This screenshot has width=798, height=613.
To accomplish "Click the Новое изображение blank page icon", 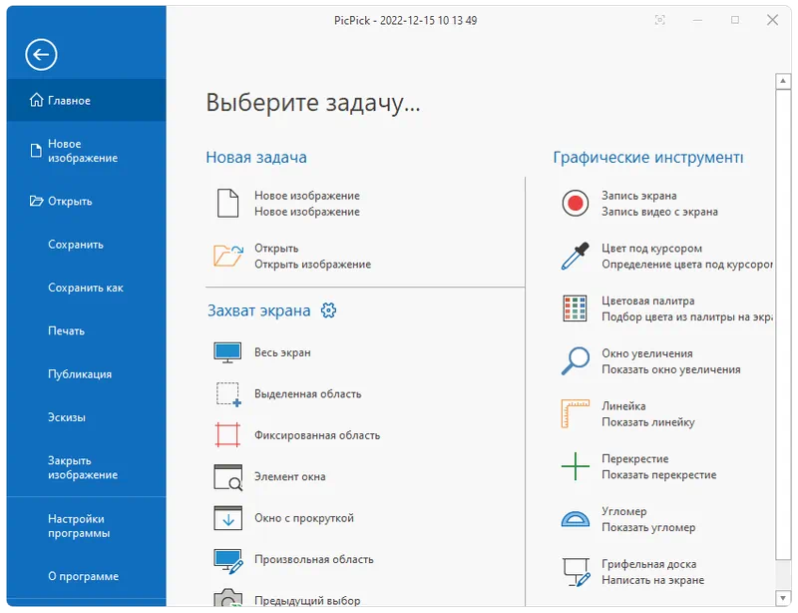I will click(x=227, y=204).
